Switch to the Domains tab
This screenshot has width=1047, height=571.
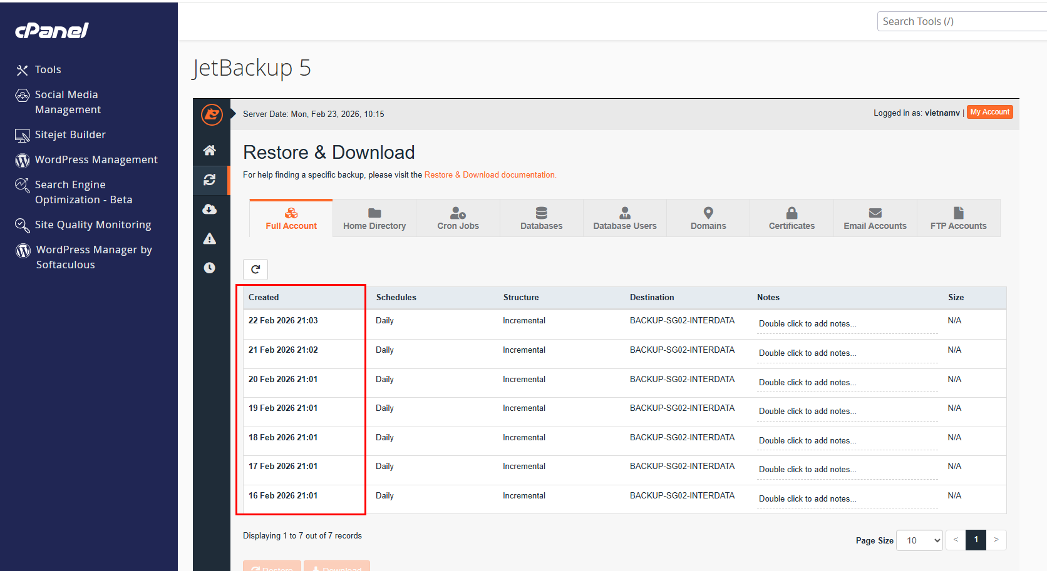point(708,218)
